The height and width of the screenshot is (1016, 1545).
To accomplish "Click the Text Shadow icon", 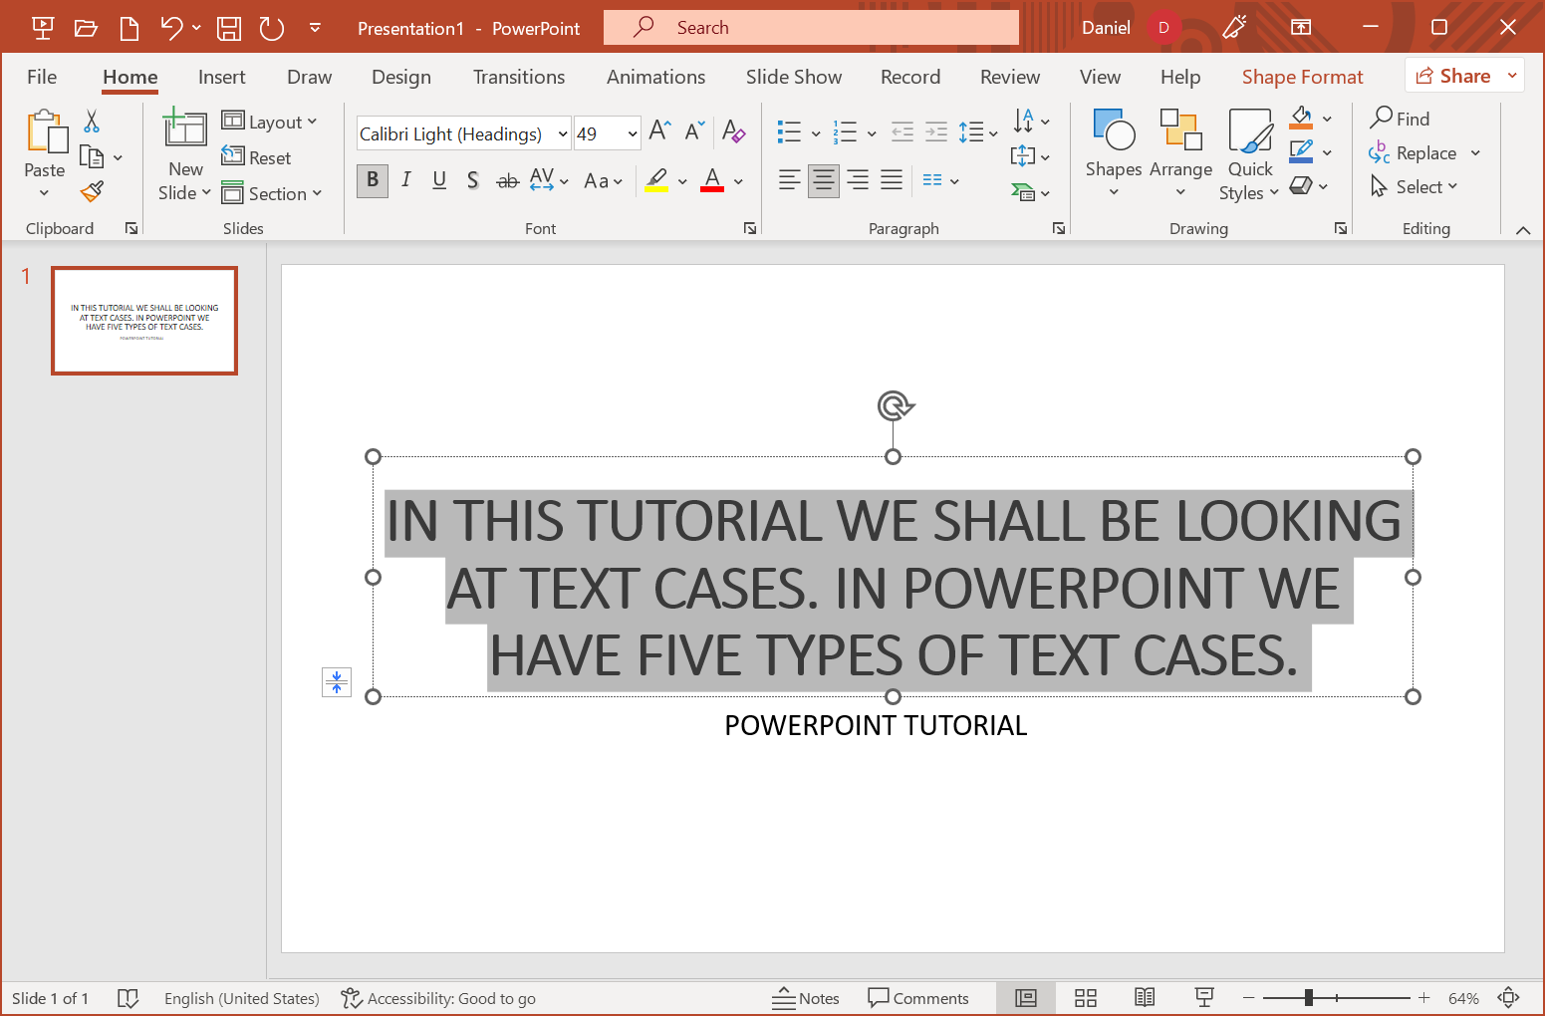I will coord(473,180).
